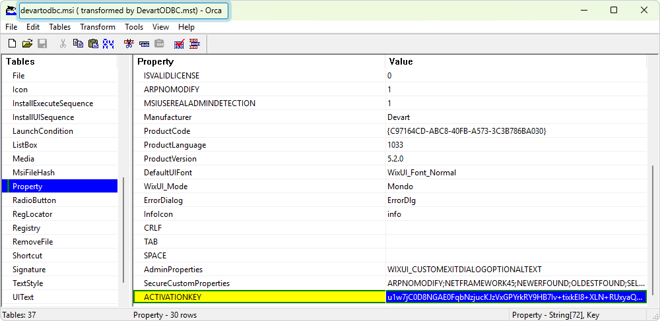Screen dimensions: 660x321
Task: Click the red and blue tables toolbar icon
Action: pos(194,44)
